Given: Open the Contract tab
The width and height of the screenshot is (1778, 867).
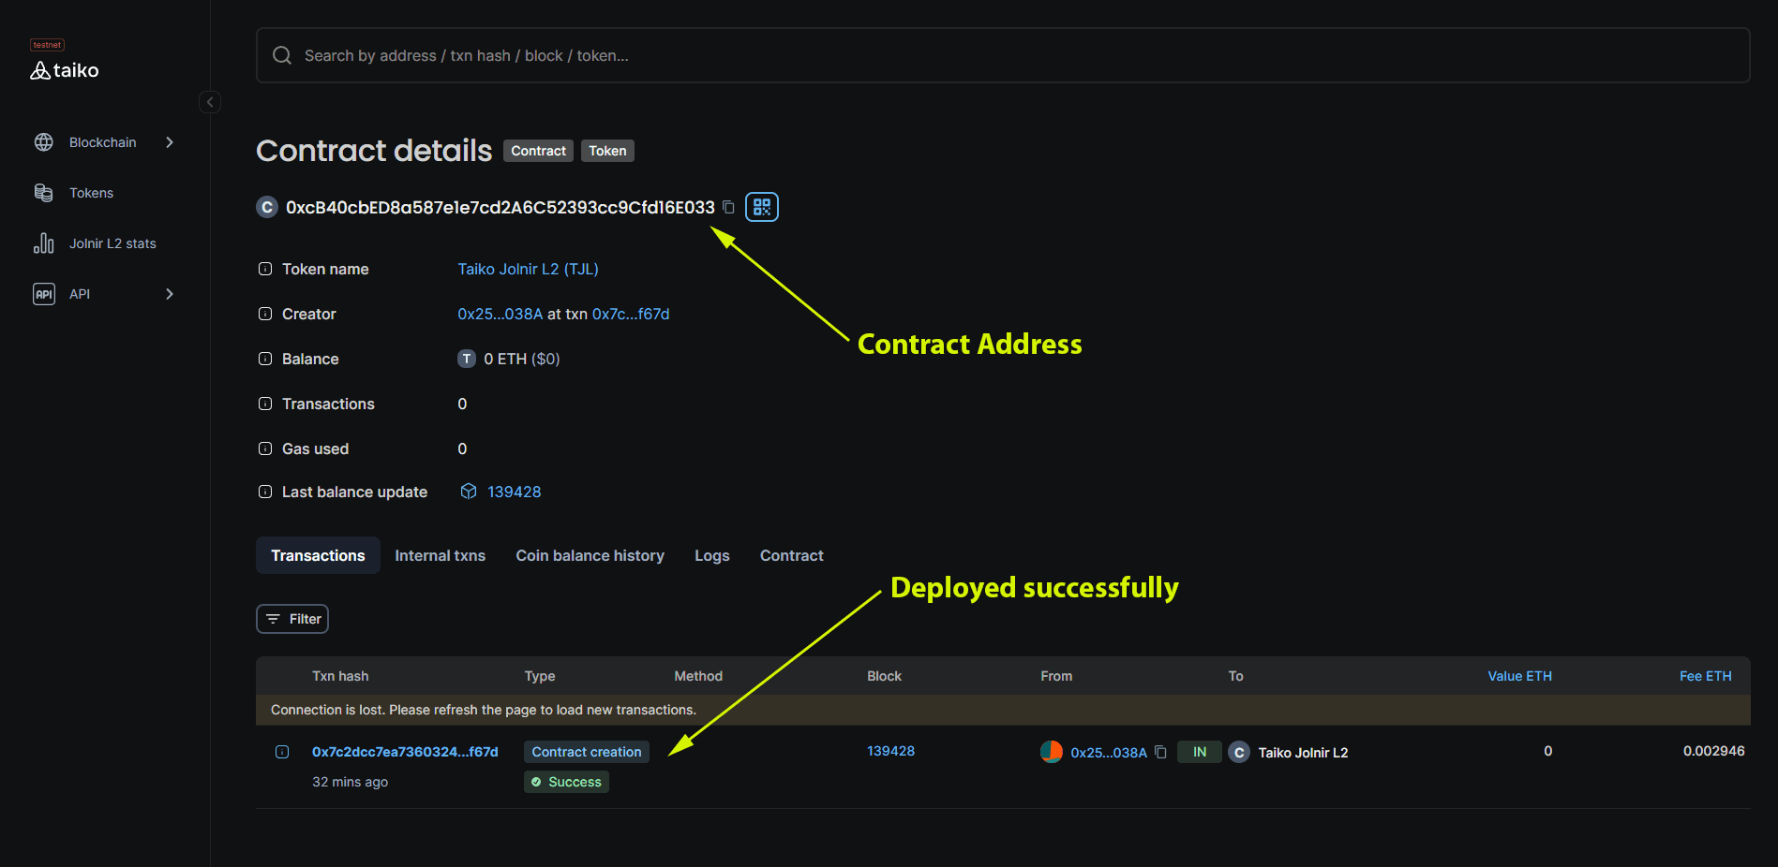Looking at the screenshot, I should 792,555.
